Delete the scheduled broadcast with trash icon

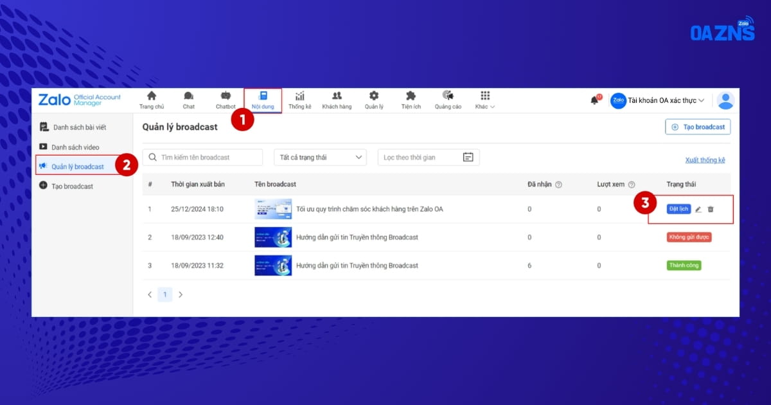tap(711, 209)
